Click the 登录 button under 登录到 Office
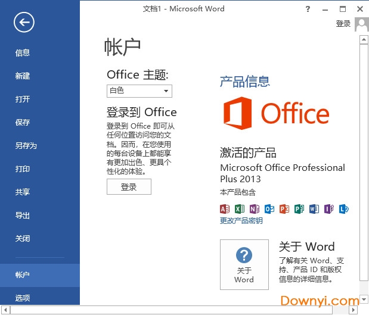The image size is (369, 315). 129,187
